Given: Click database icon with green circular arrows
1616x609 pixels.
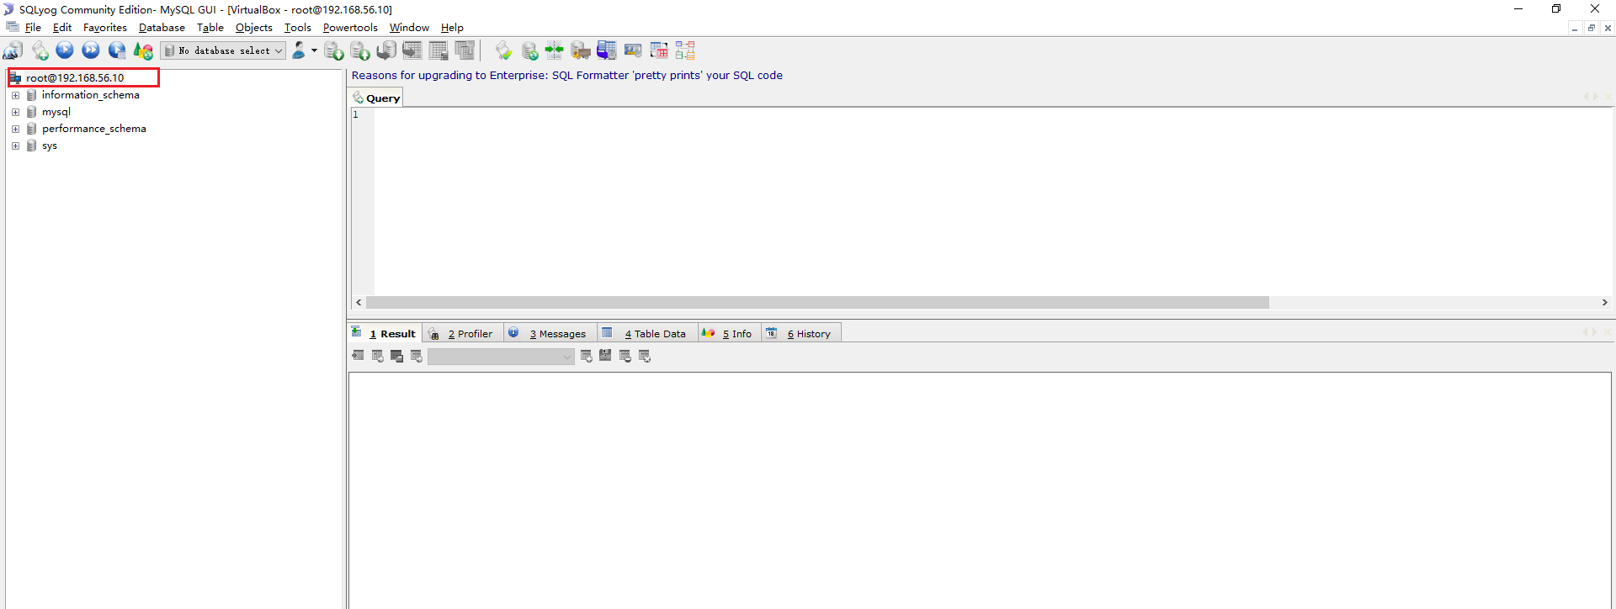Looking at the screenshot, I should (529, 50).
